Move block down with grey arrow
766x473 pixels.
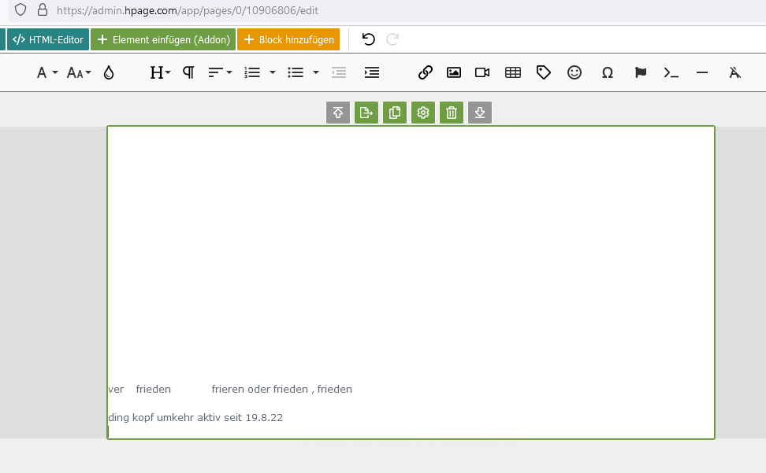[x=480, y=113]
